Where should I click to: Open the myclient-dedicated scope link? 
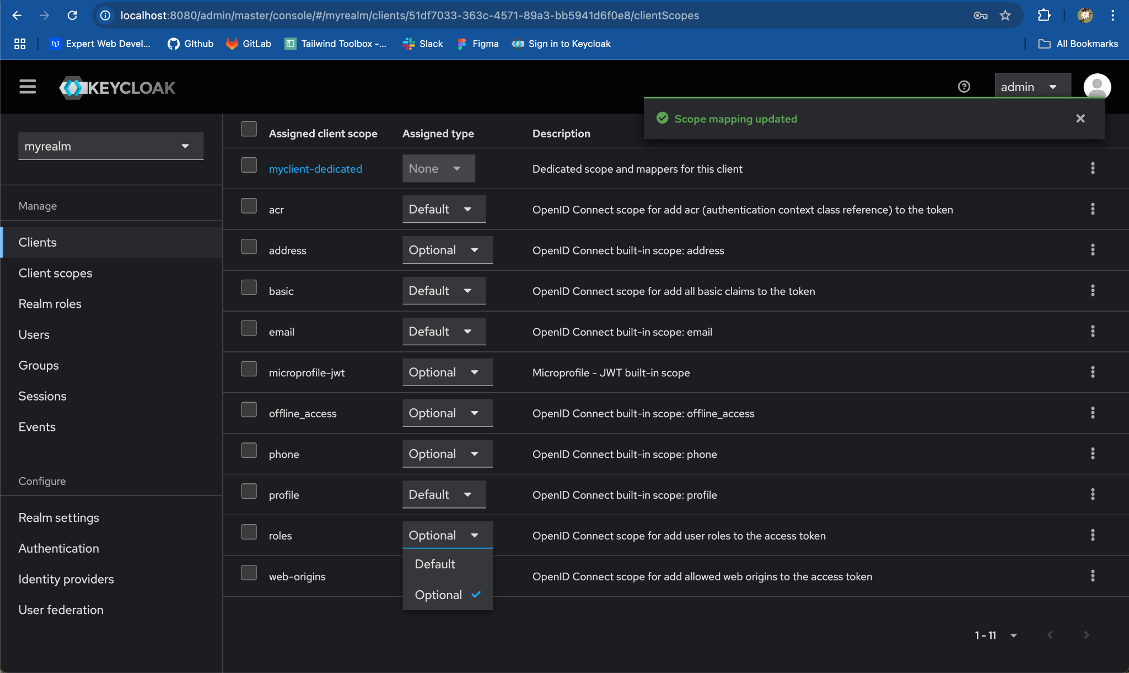point(315,169)
